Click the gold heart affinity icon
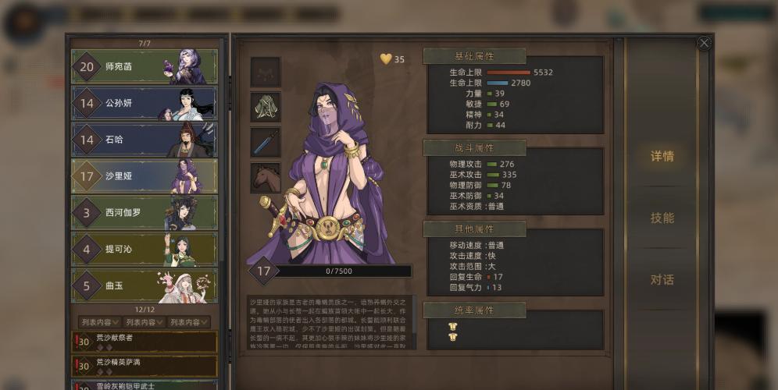 coord(386,59)
